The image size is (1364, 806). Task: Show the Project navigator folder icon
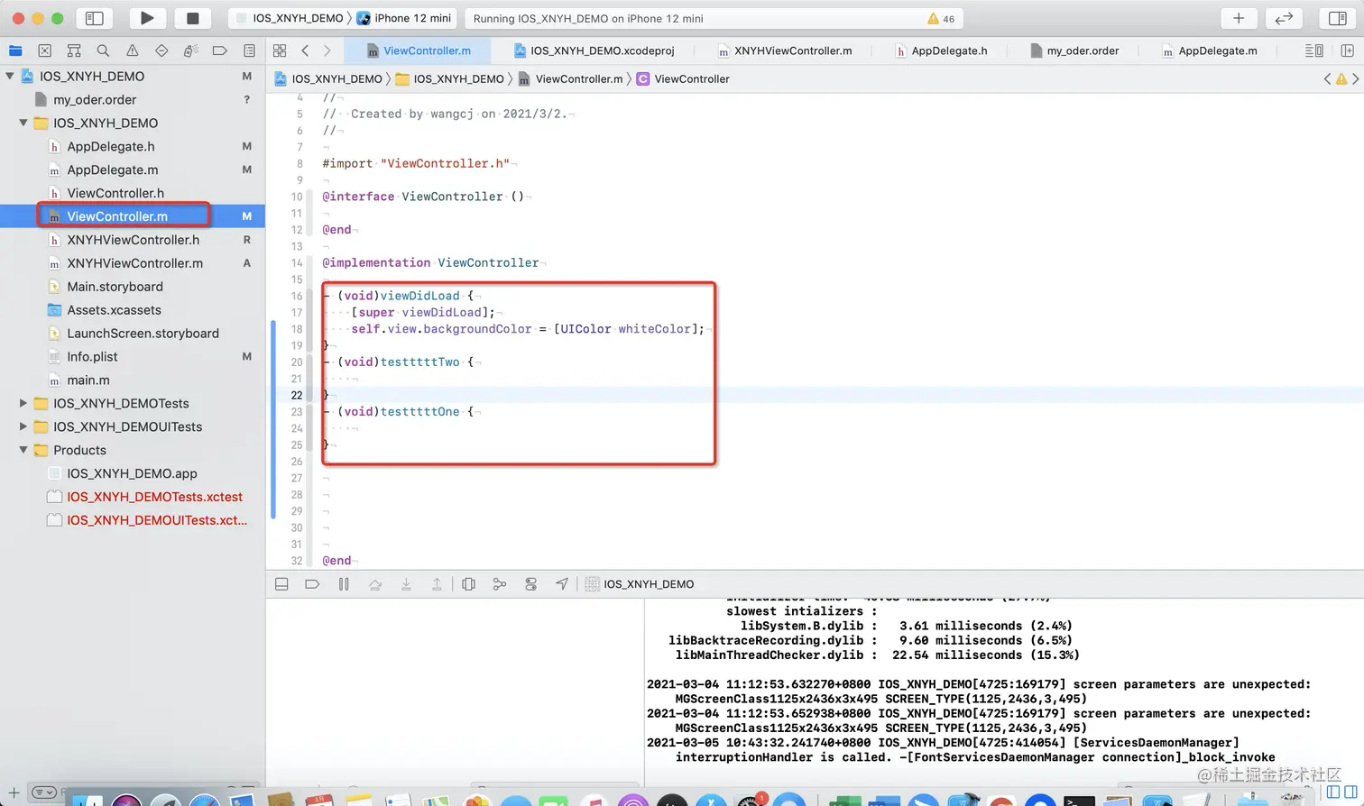click(15, 50)
